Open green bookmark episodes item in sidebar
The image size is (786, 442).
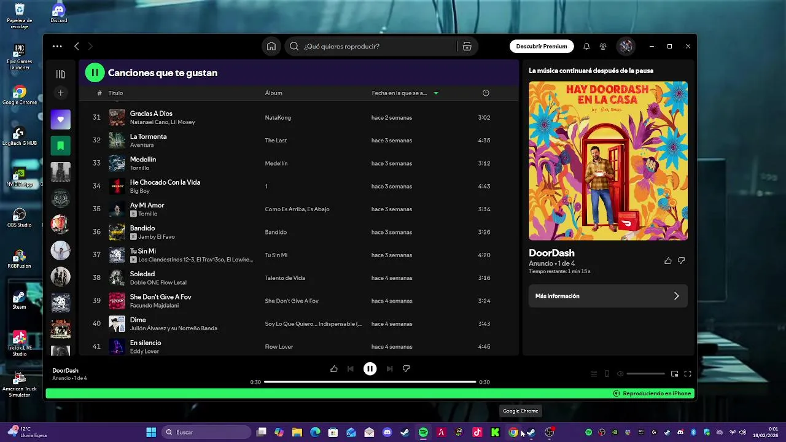pos(60,145)
